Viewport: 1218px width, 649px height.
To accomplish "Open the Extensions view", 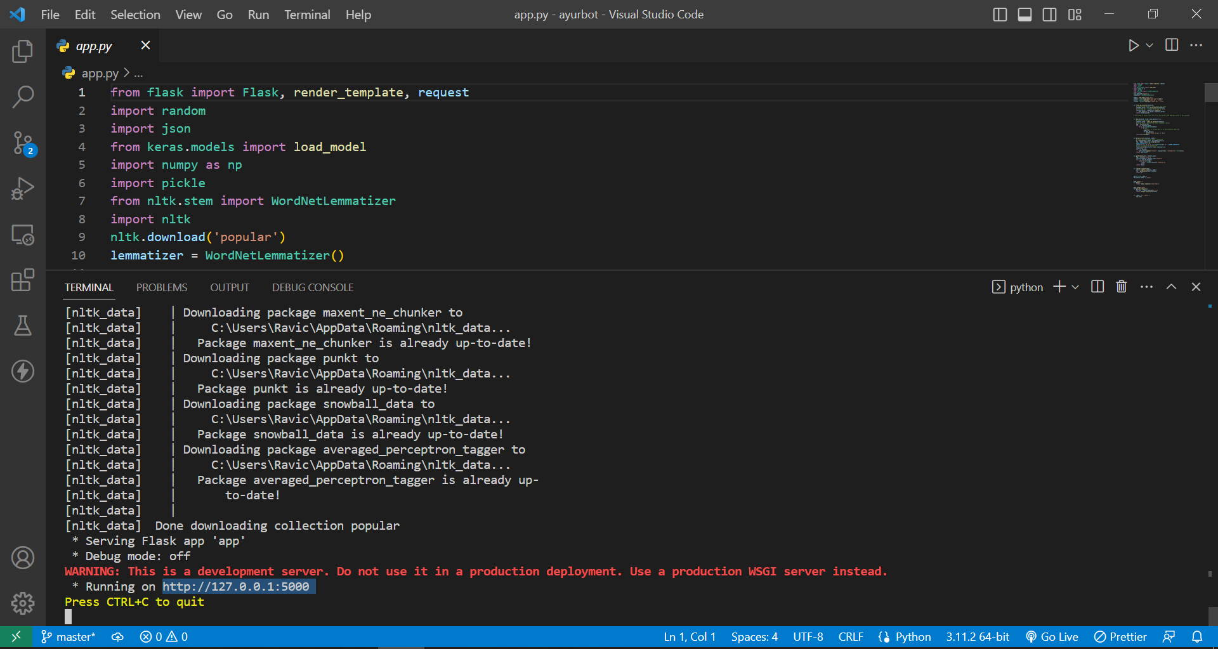I will coord(23,280).
